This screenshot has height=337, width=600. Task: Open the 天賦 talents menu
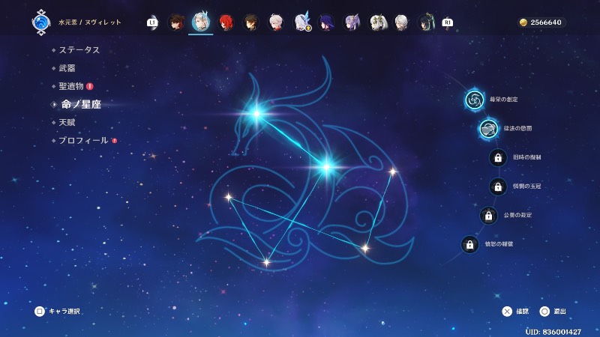(67, 122)
